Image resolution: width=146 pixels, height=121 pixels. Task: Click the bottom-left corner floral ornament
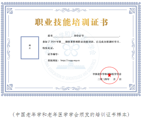[x=9, y=87]
